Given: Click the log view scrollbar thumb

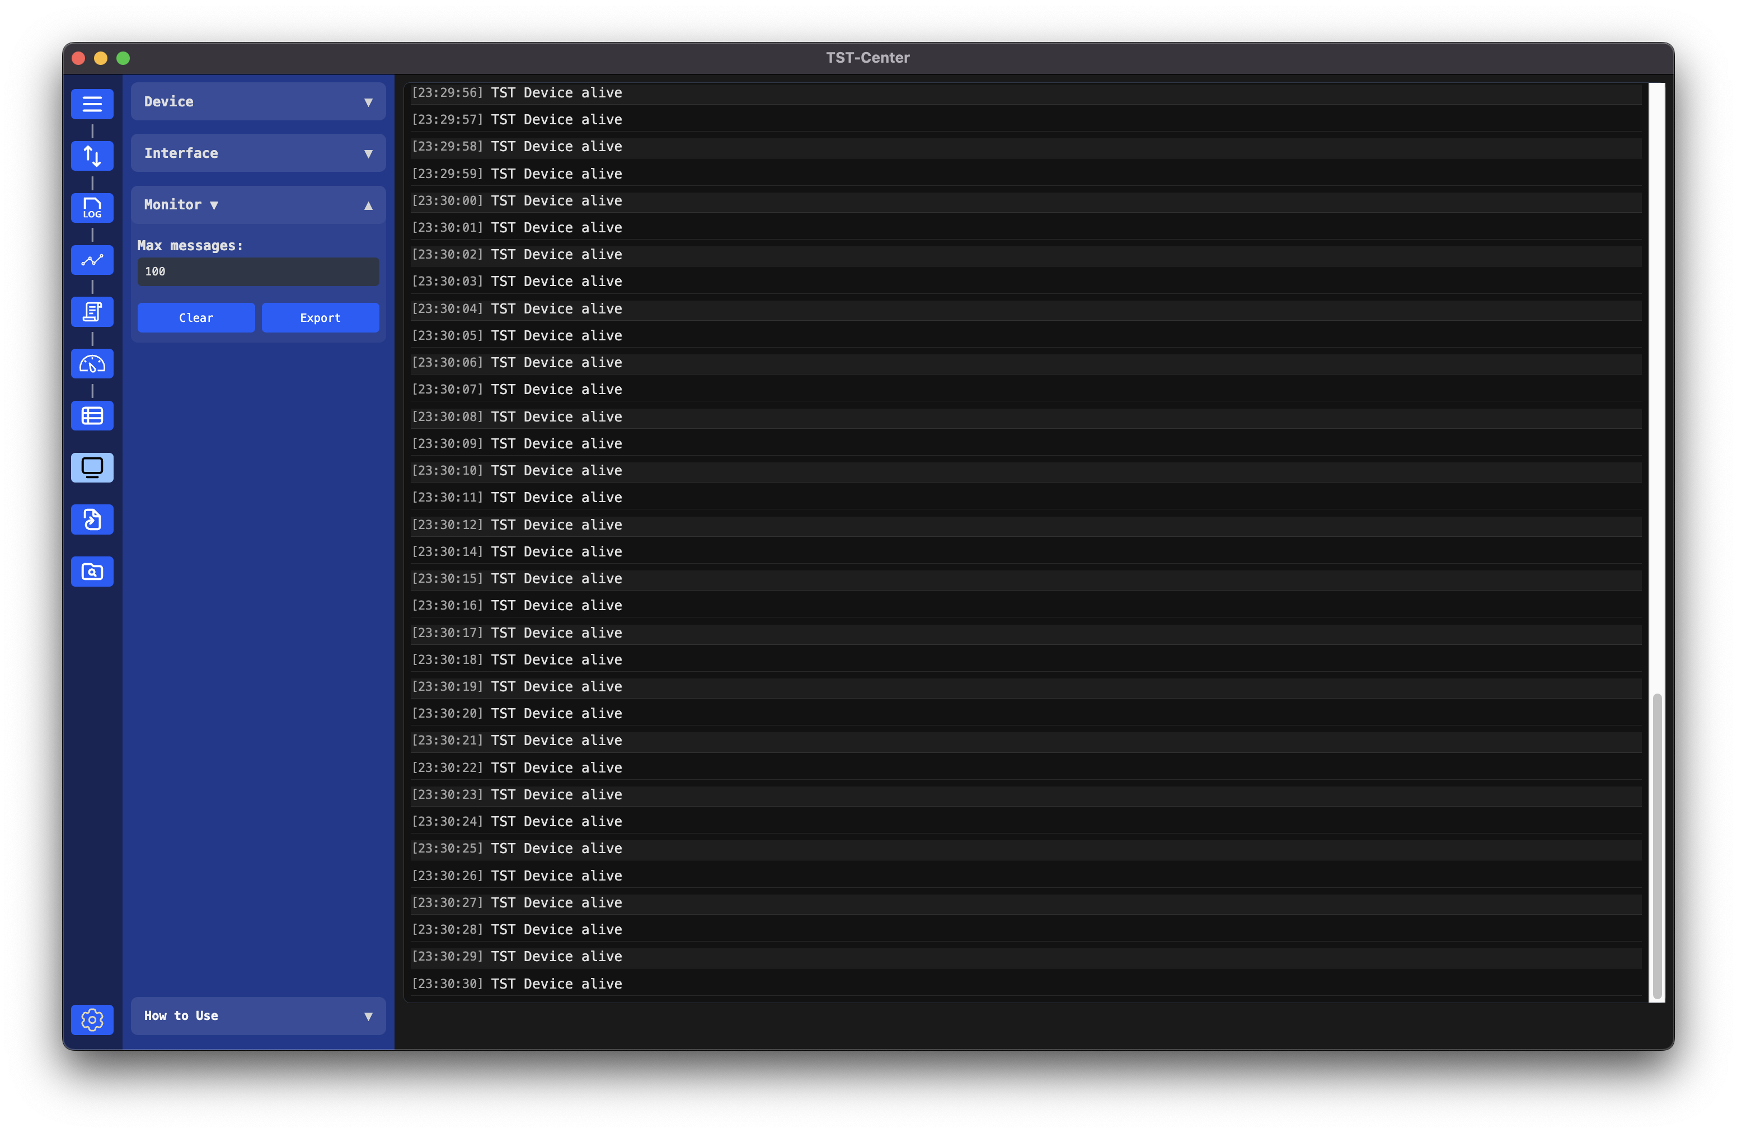Looking at the screenshot, I should tap(1658, 845).
